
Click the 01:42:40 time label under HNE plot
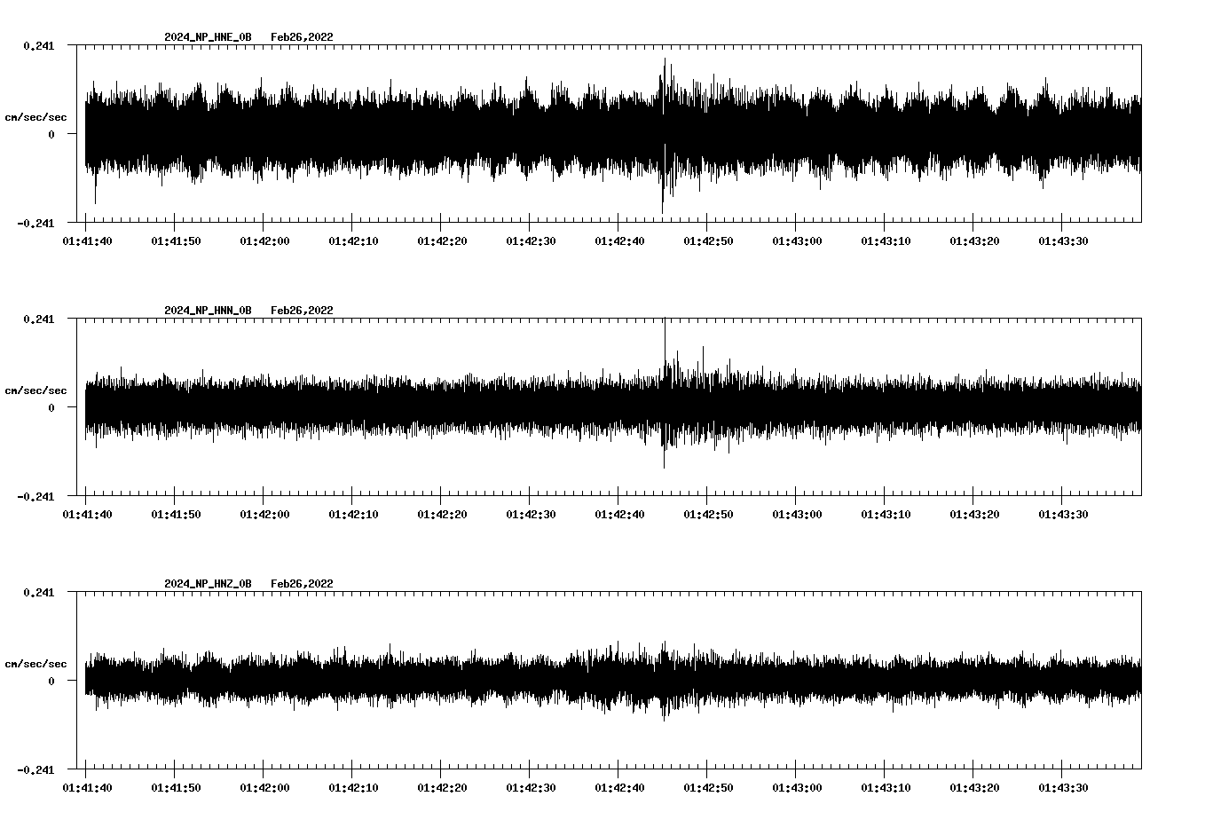point(619,241)
